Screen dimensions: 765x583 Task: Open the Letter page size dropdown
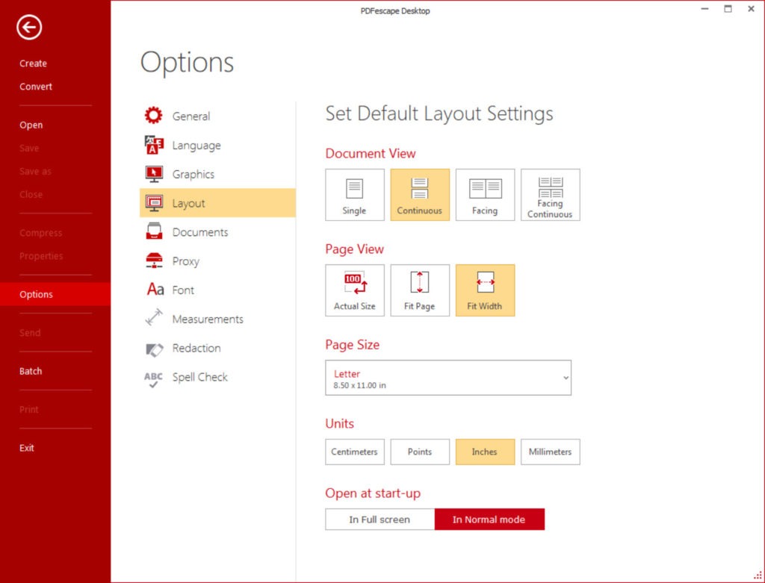pyautogui.click(x=448, y=378)
